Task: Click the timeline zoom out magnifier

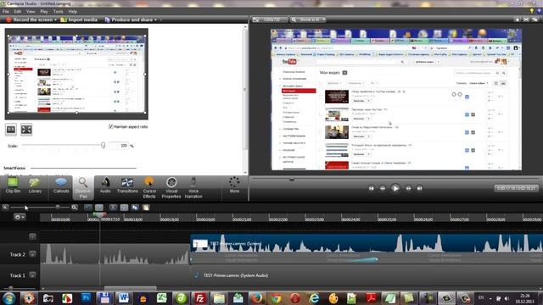Action: click(x=5, y=208)
